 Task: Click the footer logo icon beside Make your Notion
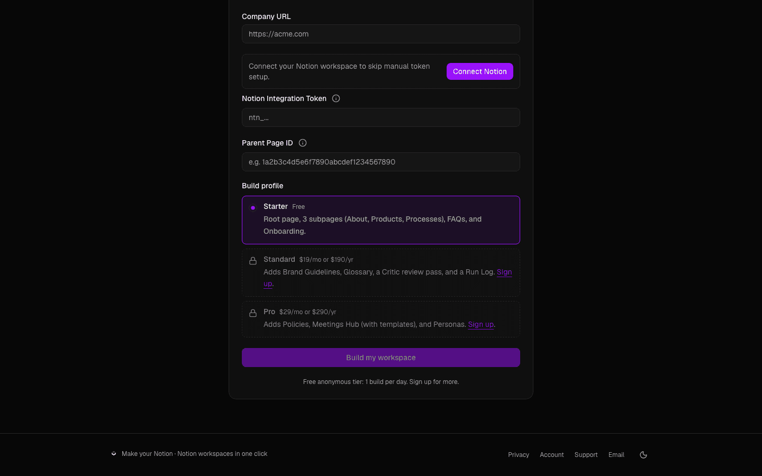pos(114,454)
